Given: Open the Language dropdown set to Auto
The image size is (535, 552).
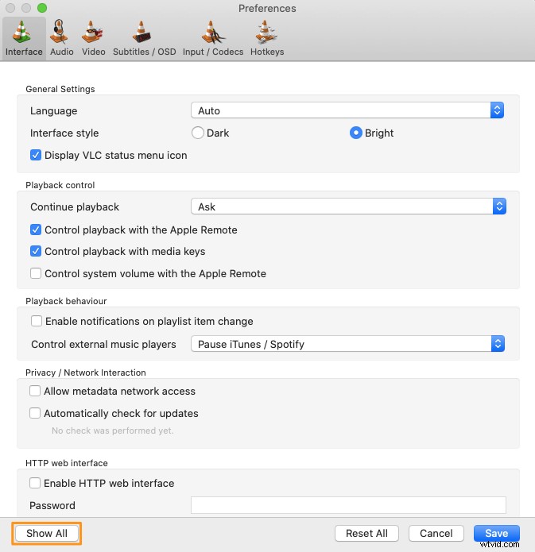Looking at the screenshot, I should [347, 110].
